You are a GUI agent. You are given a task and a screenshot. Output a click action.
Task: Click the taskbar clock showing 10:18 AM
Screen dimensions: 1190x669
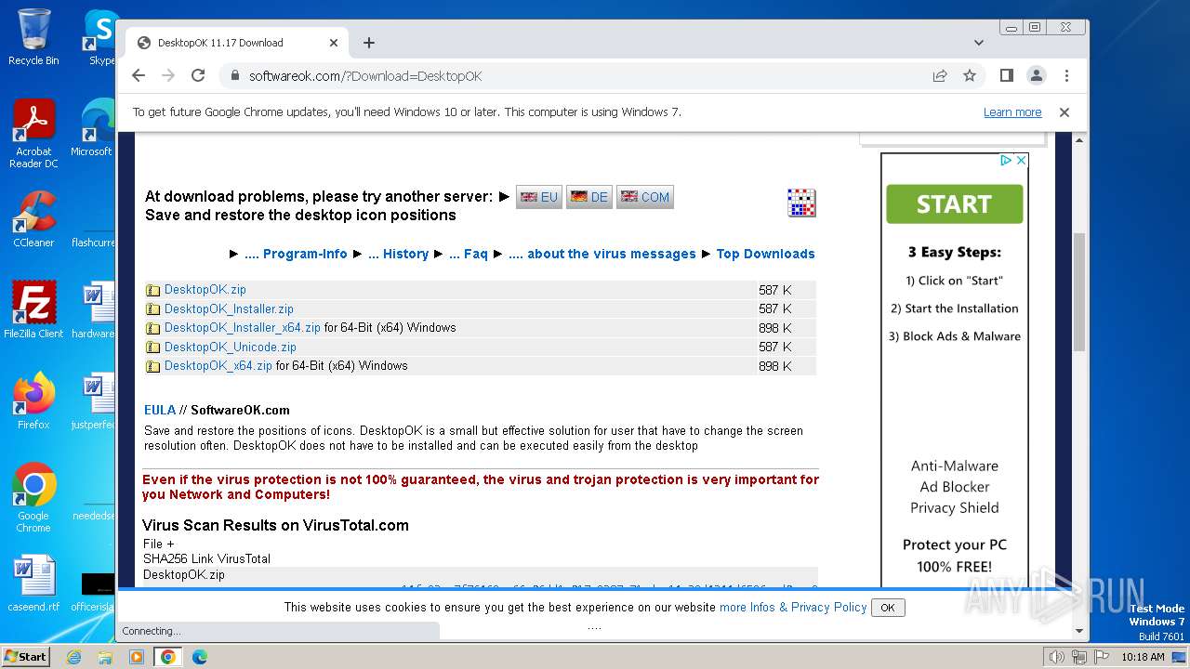click(x=1143, y=657)
